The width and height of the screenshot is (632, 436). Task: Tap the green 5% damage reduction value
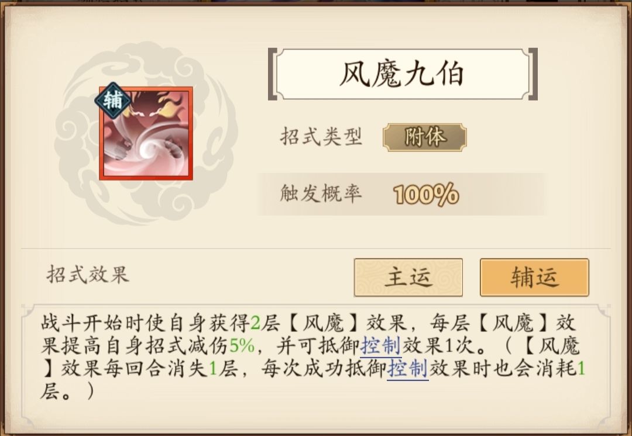[242, 346]
